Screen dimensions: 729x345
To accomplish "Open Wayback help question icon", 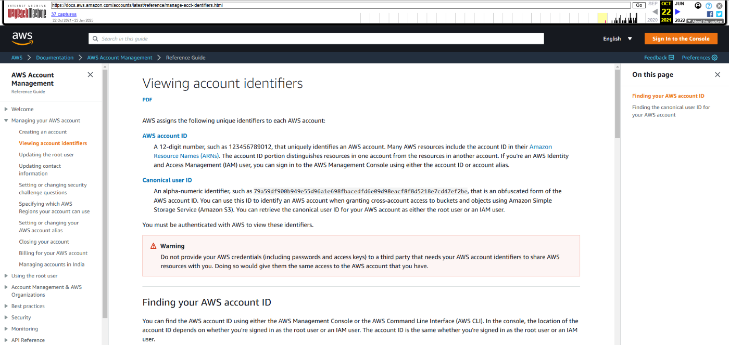I will point(709,6).
